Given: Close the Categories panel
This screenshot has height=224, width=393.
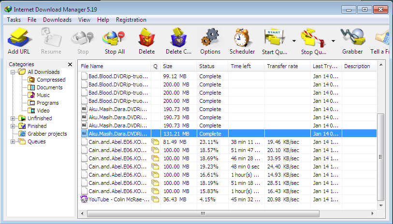Looking at the screenshot, I should point(70,64).
